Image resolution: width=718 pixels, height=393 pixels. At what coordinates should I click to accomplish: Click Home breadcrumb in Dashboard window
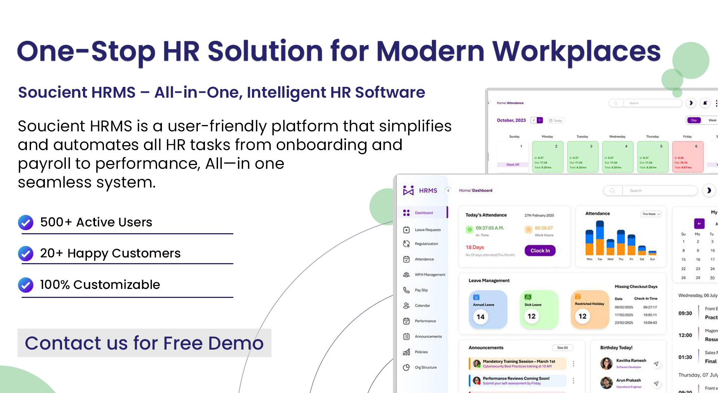click(464, 191)
